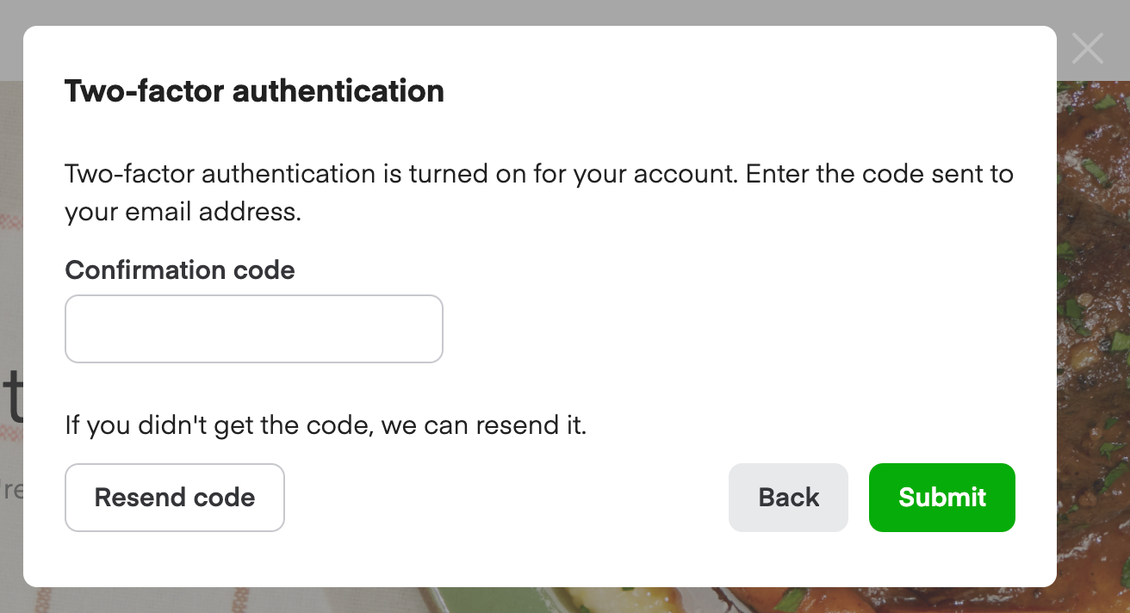
Task: Close the two-factor authentication popup
Action: 1087,48
